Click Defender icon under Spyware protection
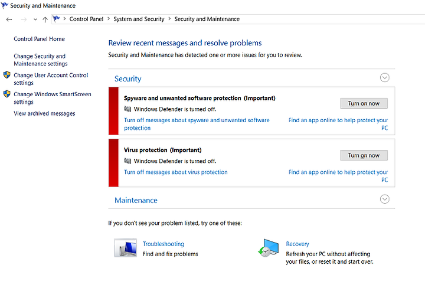The image size is (425, 301). click(x=127, y=109)
